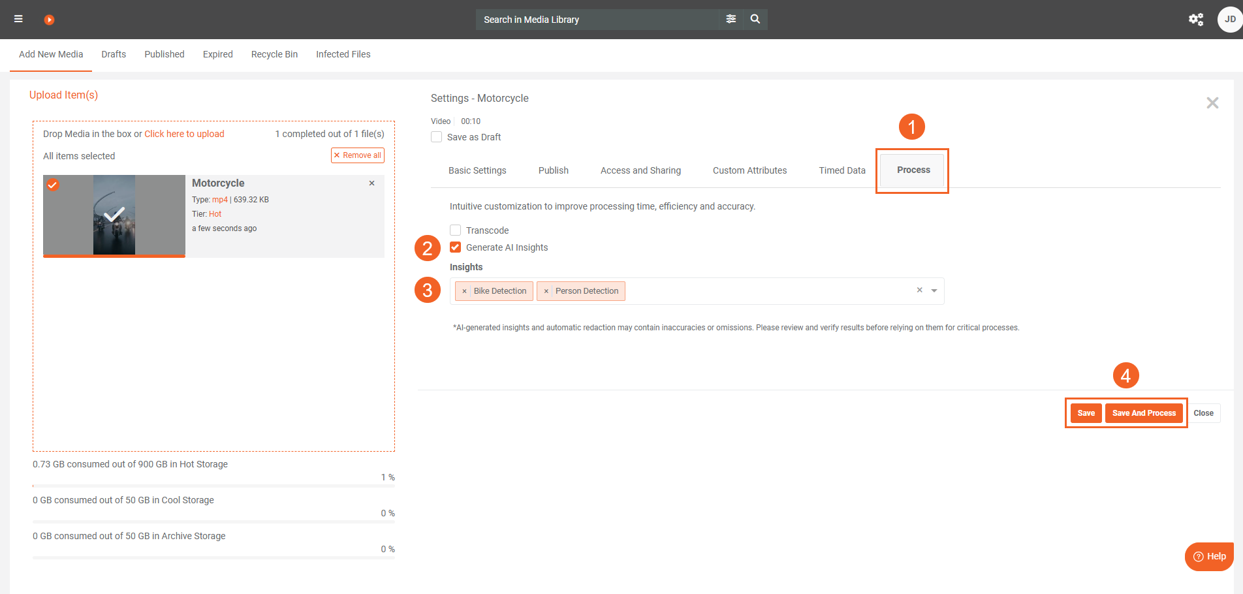Expand the Insights dropdown arrow

934,290
